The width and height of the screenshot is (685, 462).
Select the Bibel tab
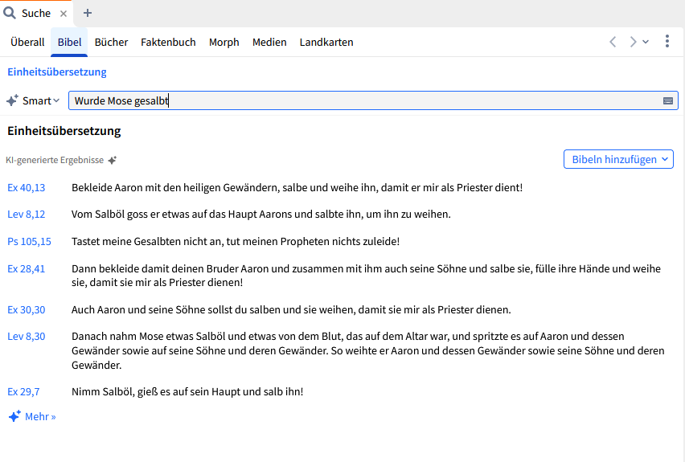tap(69, 43)
